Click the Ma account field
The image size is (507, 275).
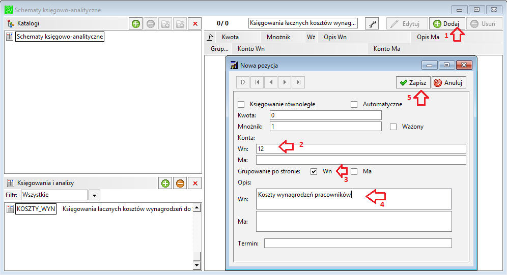point(361,160)
